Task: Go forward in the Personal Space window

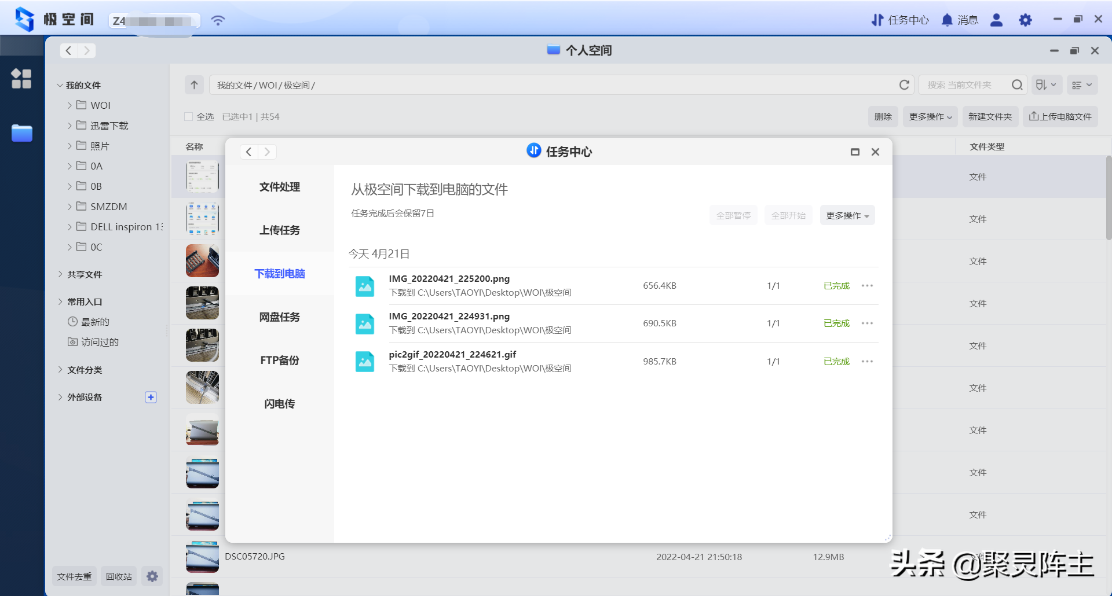Action: (x=87, y=51)
